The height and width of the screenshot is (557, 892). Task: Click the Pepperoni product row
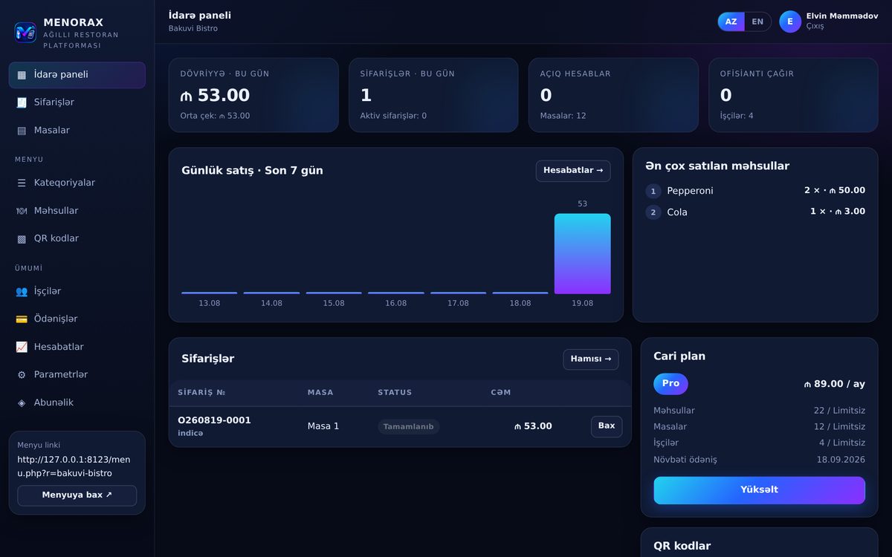(755, 191)
